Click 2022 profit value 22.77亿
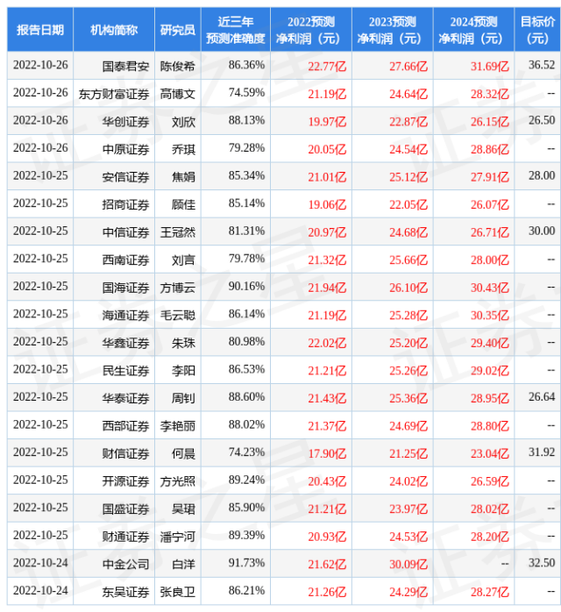Image resolution: width=561 pixels, height=612 pixels. pyautogui.click(x=327, y=66)
